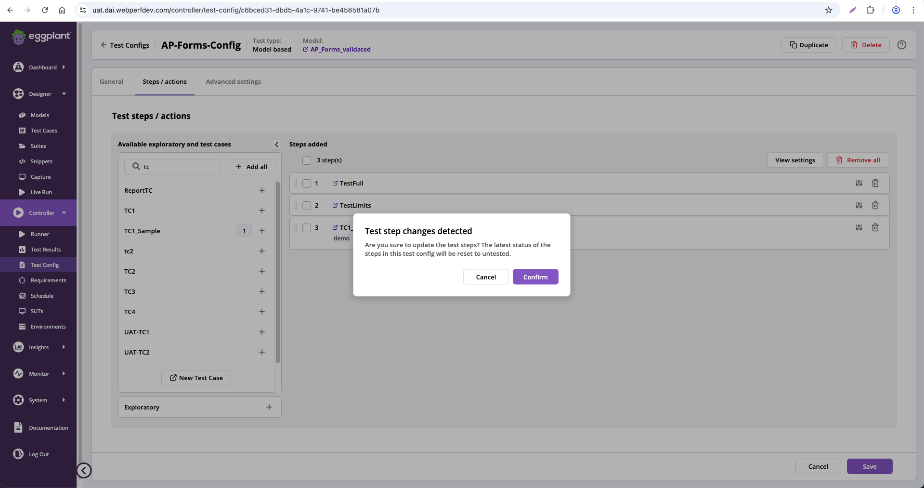Viewport: 924px width, 488px height.
Task: Open Models in the sidebar
Action: point(40,115)
